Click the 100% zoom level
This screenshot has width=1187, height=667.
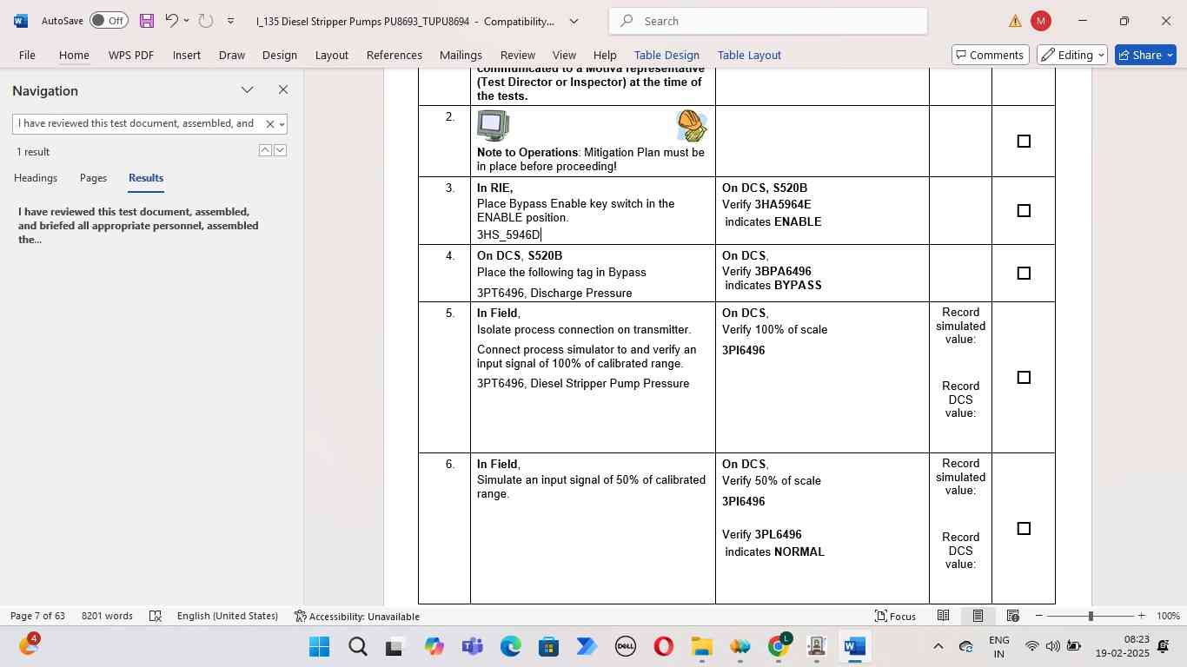tap(1168, 616)
